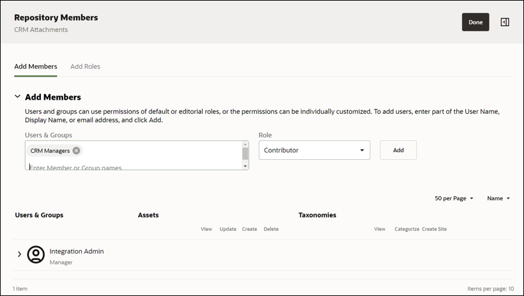The width and height of the screenshot is (524, 296).
Task: Expand the Integration Admin row
Action: coord(19,254)
